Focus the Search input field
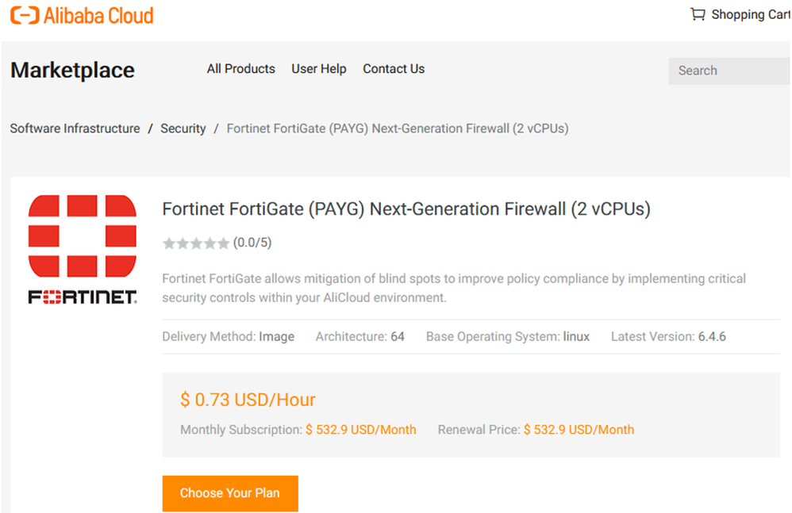The width and height of the screenshot is (792, 513). pos(730,71)
